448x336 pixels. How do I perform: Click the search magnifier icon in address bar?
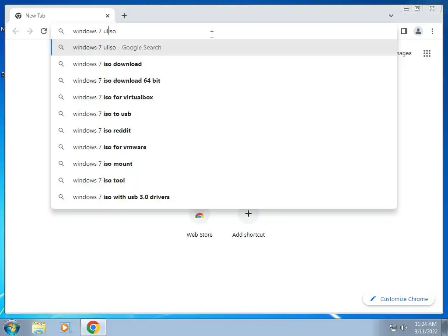coord(61,31)
